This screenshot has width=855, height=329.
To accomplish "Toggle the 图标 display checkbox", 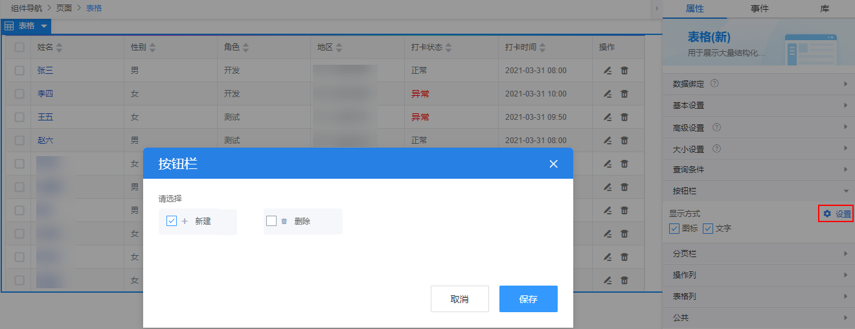I will point(674,229).
